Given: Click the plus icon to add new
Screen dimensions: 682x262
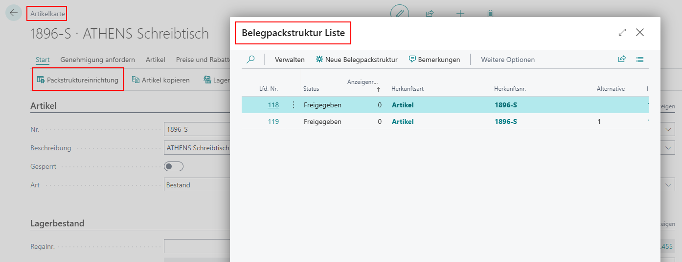Looking at the screenshot, I should click(x=460, y=13).
